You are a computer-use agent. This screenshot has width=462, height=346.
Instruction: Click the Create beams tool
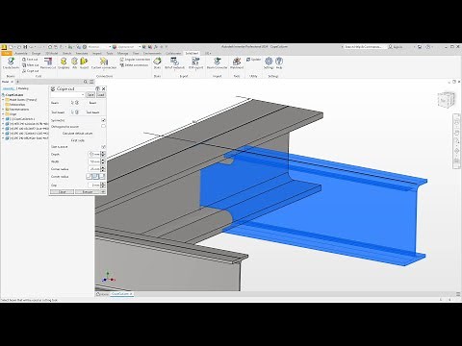11,63
